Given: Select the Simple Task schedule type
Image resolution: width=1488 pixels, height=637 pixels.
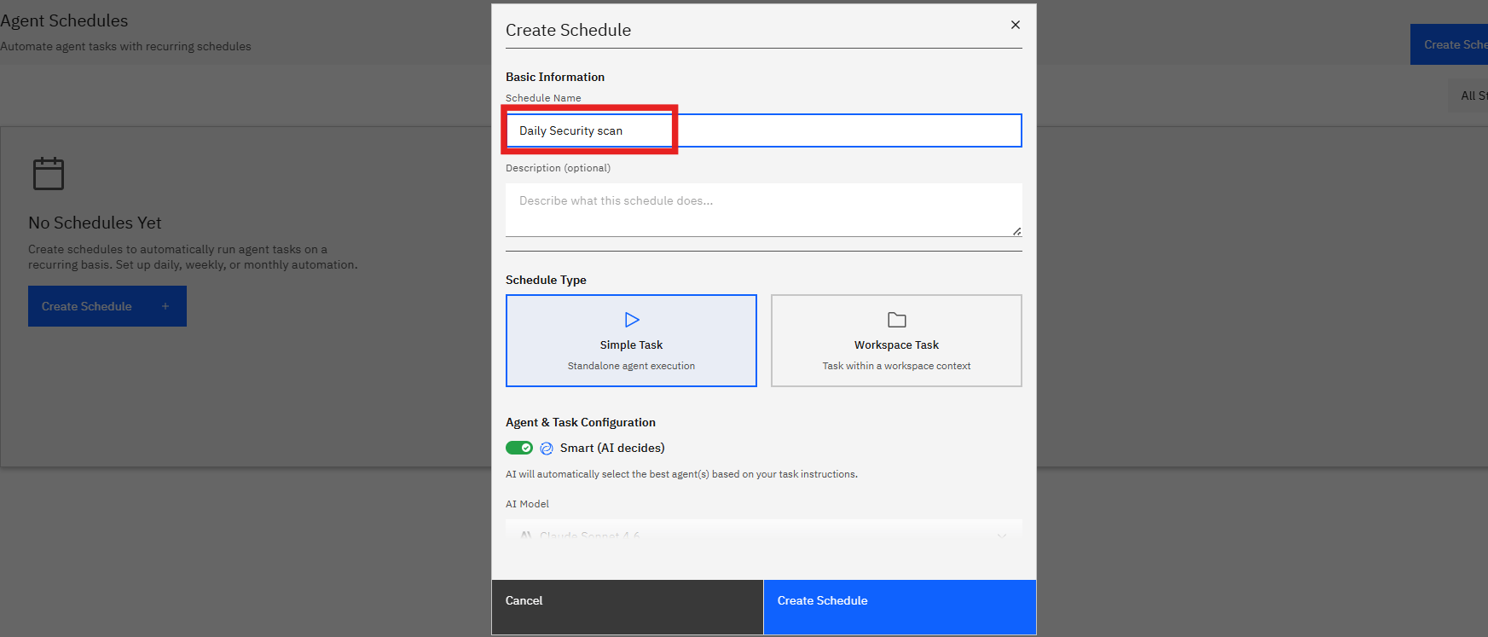Looking at the screenshot, I should 631,340.
